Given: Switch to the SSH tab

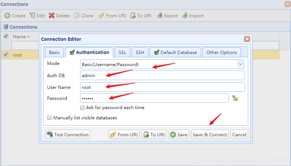Looking at the screenshot, I should tap(140, 53).
